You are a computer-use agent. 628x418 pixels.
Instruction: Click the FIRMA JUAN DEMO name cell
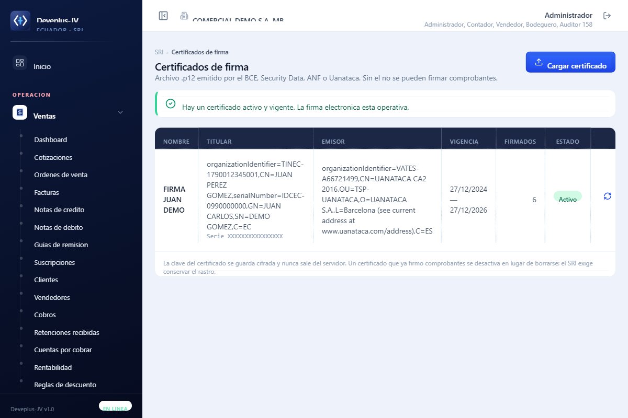(174, 200)
